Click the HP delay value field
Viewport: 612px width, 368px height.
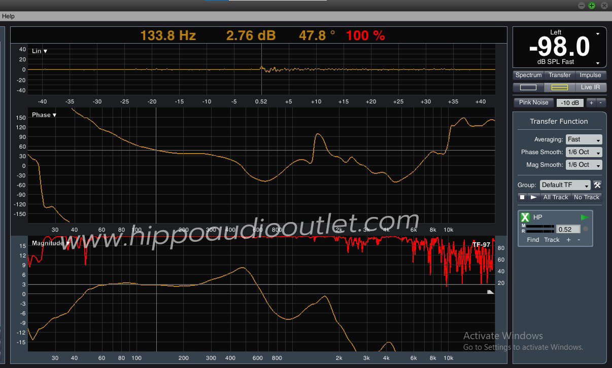coord(567,229)
